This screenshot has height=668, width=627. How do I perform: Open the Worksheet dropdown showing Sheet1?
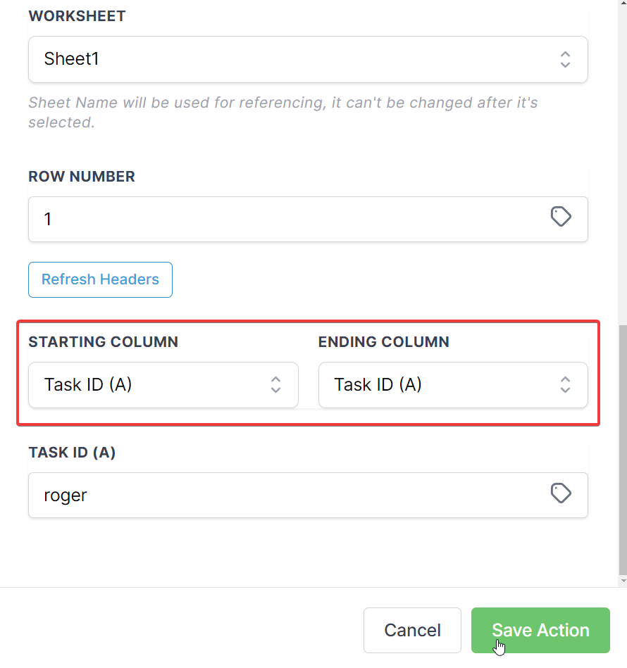pyautogui.click(x=296, y=59)
